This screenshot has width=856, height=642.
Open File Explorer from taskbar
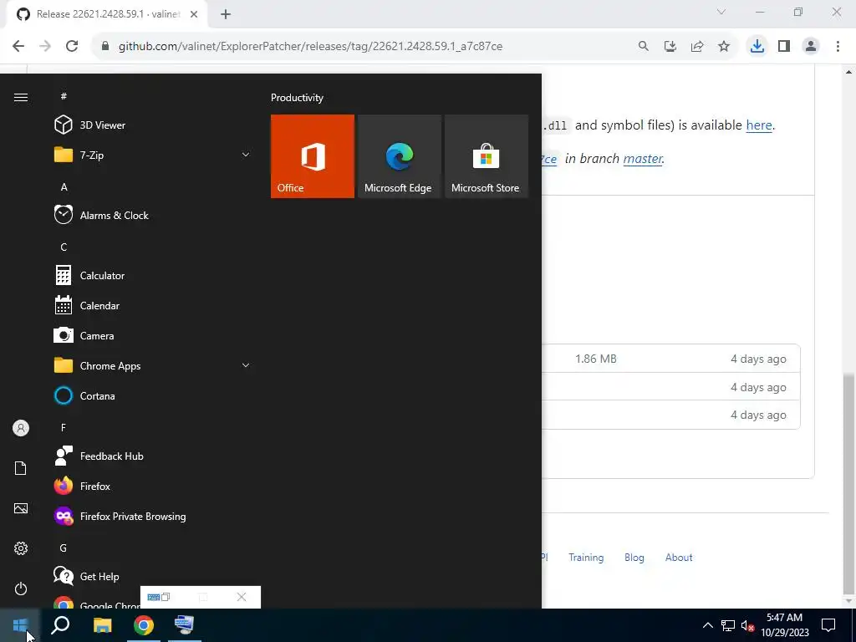[x=102, y=625]
